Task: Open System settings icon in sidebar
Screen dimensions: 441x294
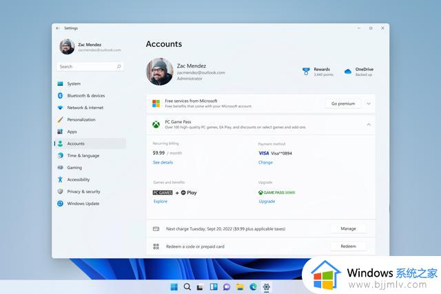Action: pyautogui.click(x=60, y=84)
